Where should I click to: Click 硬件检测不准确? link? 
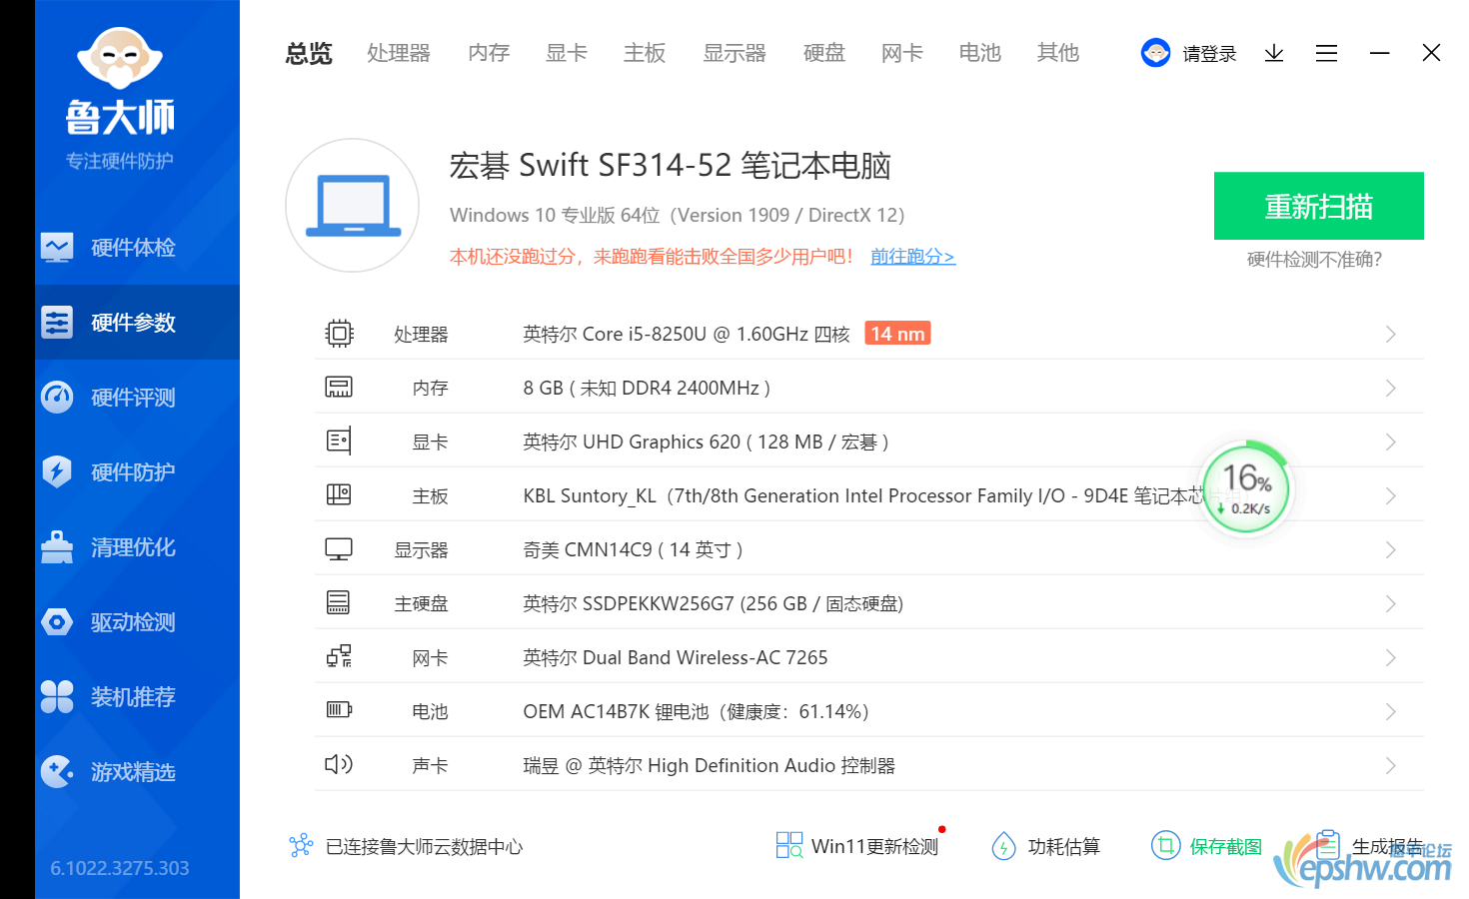coord(1314,260)
